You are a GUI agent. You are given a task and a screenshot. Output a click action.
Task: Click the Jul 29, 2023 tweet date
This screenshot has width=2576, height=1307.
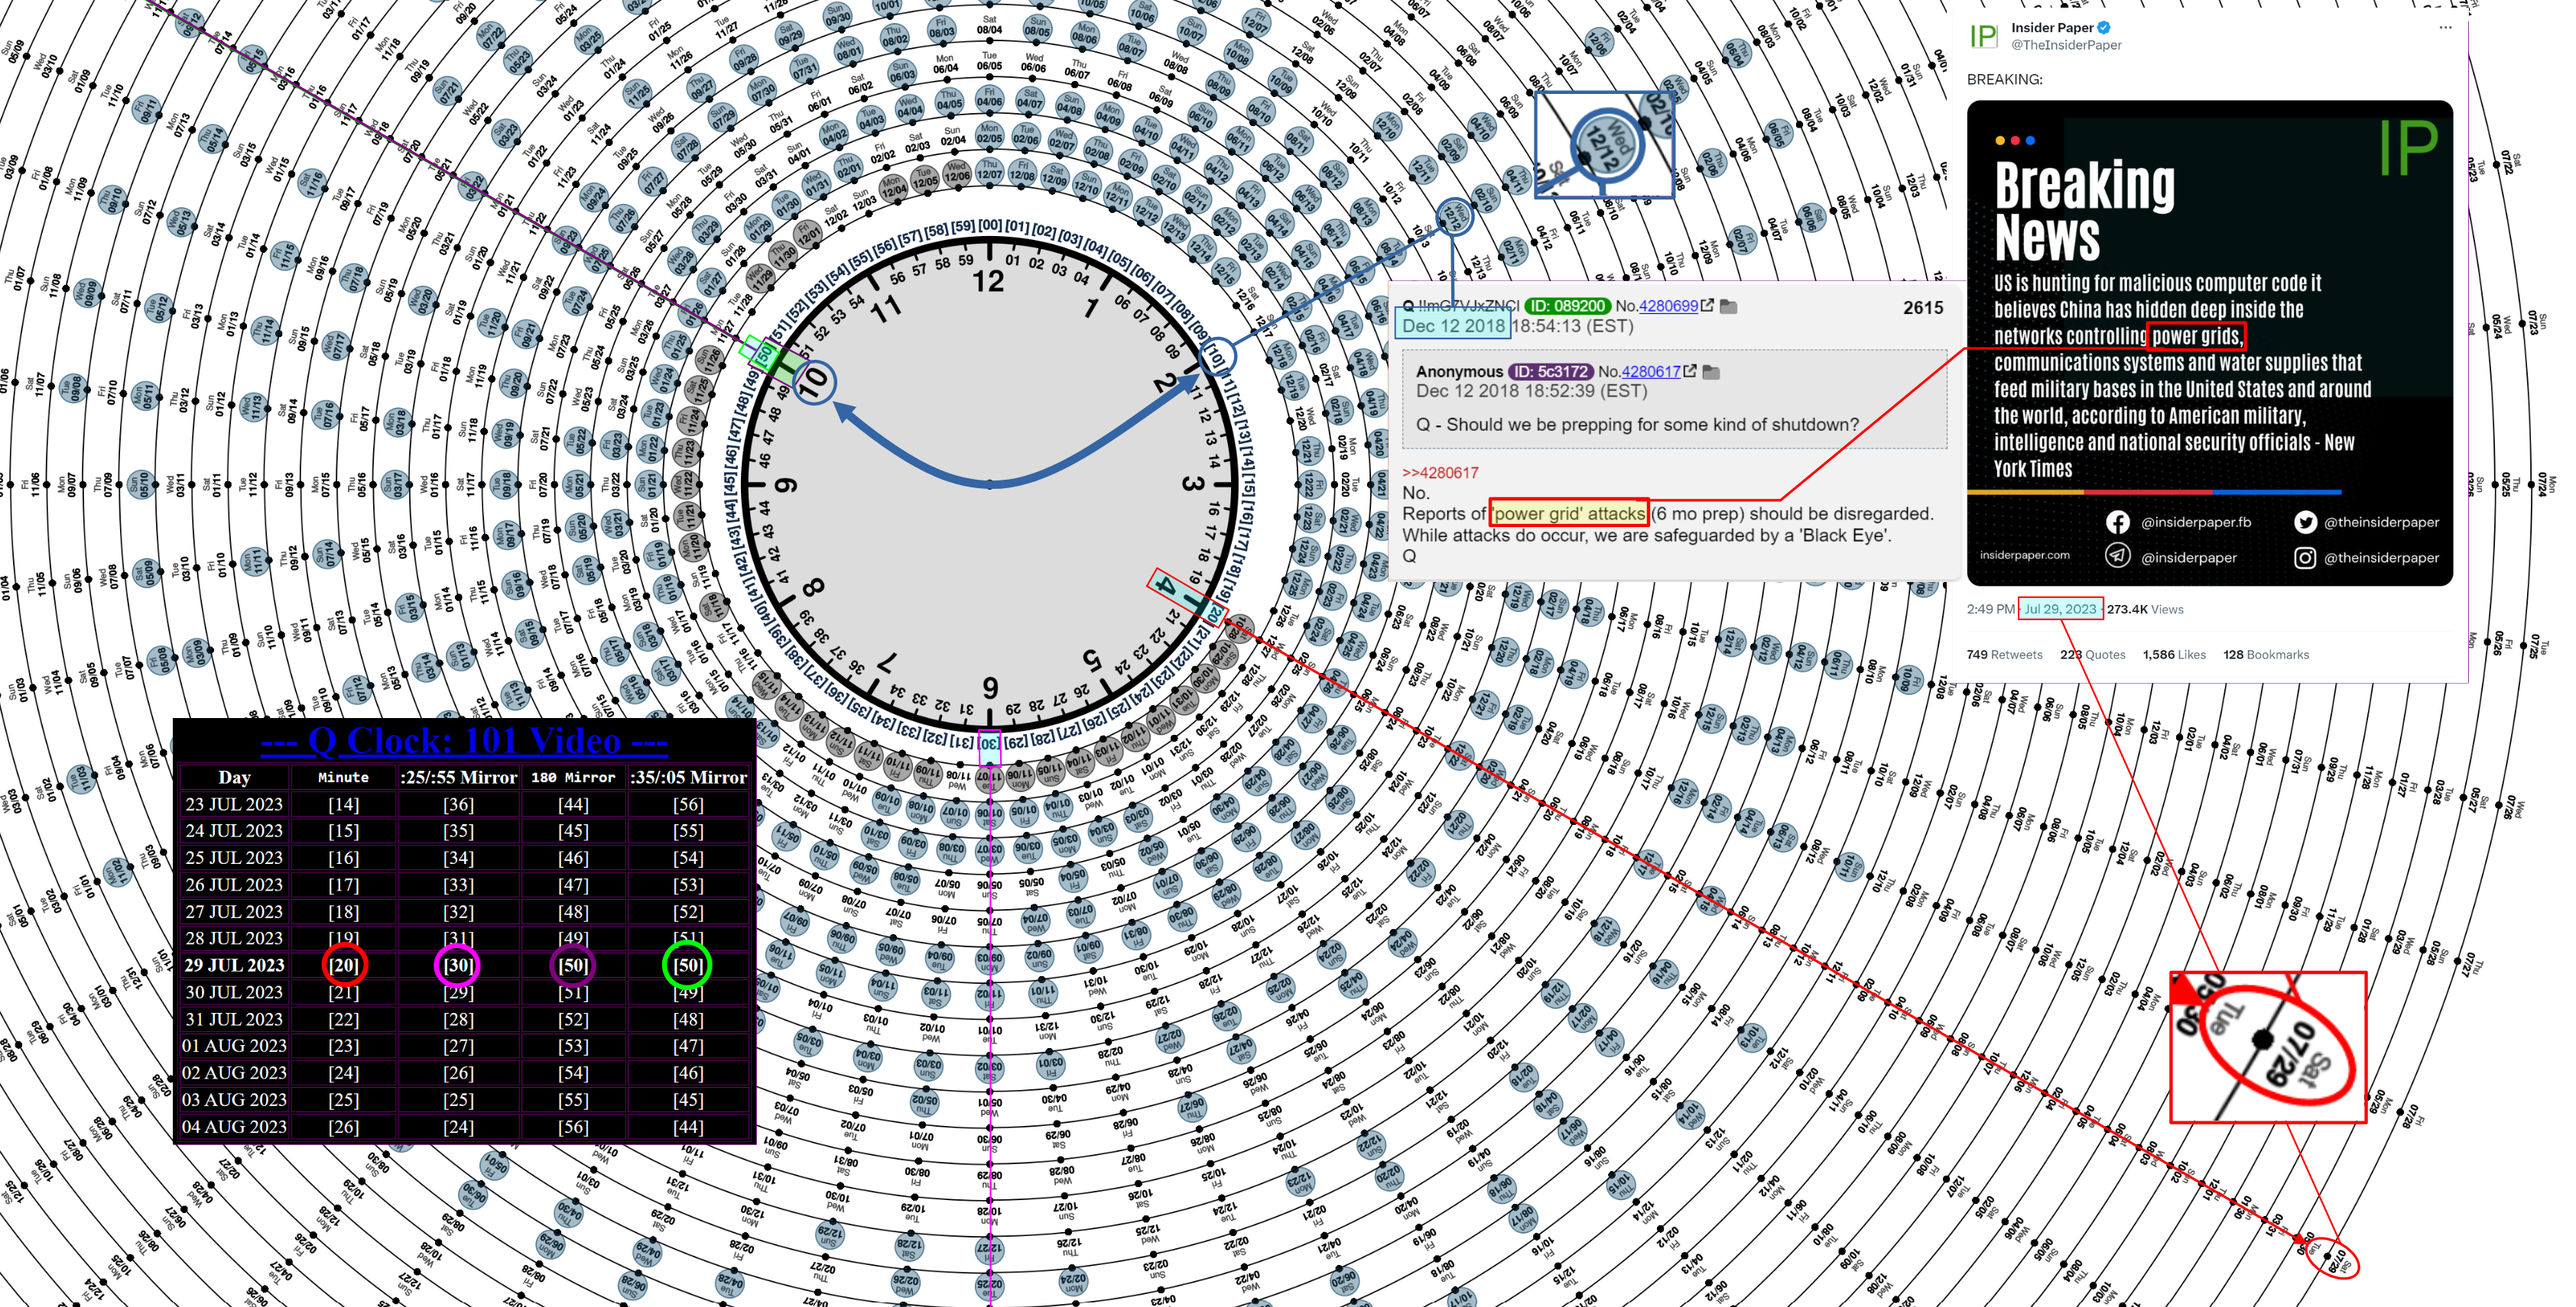point(2059,609)
